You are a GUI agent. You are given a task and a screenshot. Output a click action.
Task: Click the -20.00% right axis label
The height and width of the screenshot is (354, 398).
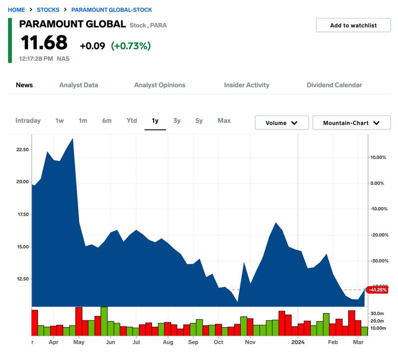coord(380,235)
